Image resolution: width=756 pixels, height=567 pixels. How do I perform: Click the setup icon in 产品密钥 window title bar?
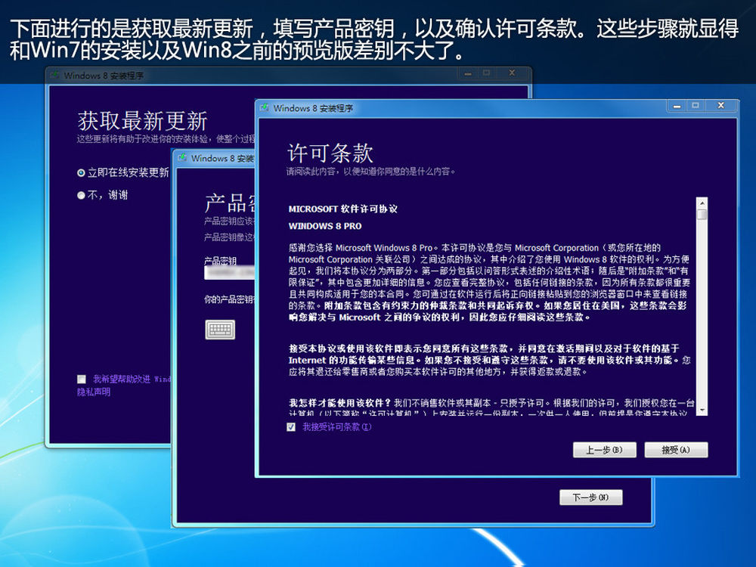click(x=182, y=158)
